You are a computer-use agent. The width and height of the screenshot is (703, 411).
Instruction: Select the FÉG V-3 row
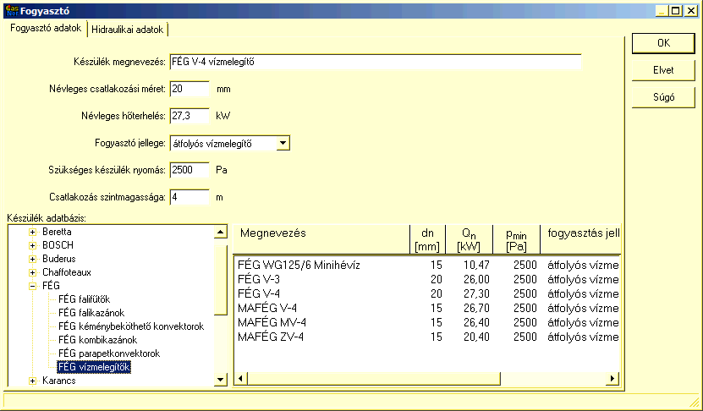[428, 279]
